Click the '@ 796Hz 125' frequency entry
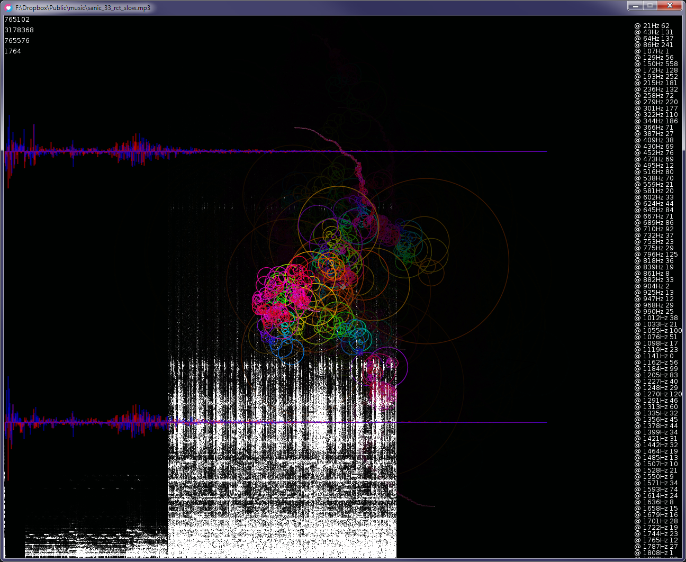The image size is (686, 562). (656, 255)
